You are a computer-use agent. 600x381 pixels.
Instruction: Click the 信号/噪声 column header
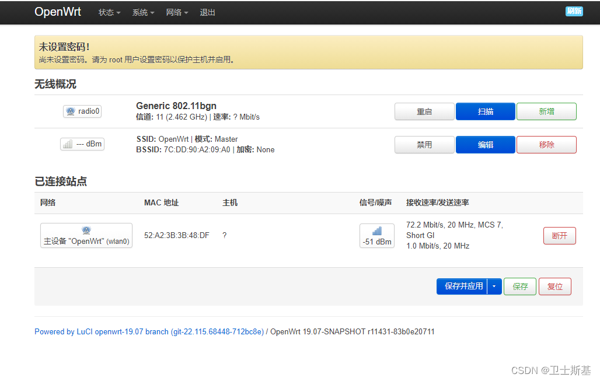pyautogui.click(x=375, y=202)
